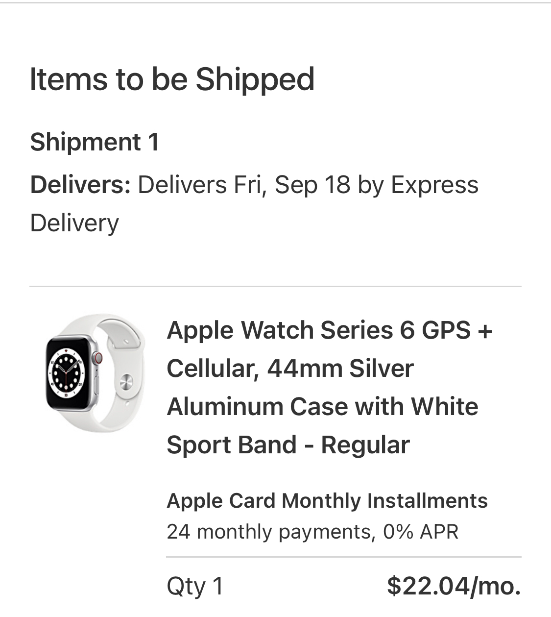Image resolution: width=551 pixels, height=617 pixels.
Task: Click "Aluminum Case with White" title line
Action: 322,406
